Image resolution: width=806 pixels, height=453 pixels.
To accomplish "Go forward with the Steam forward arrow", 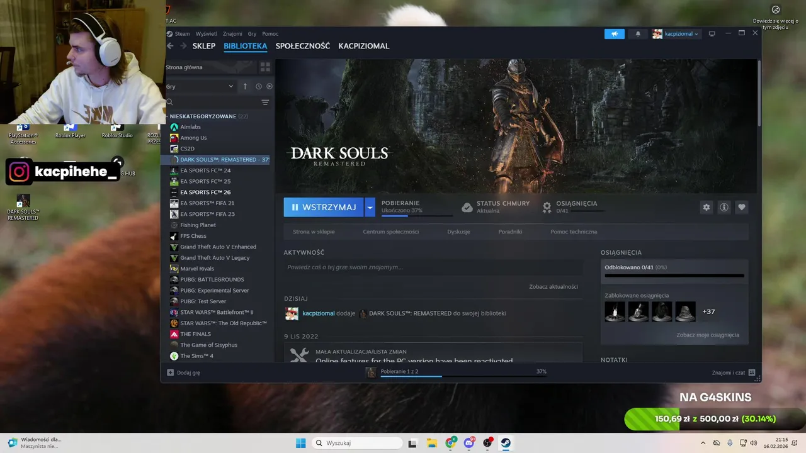I will [x=183, y=46].
